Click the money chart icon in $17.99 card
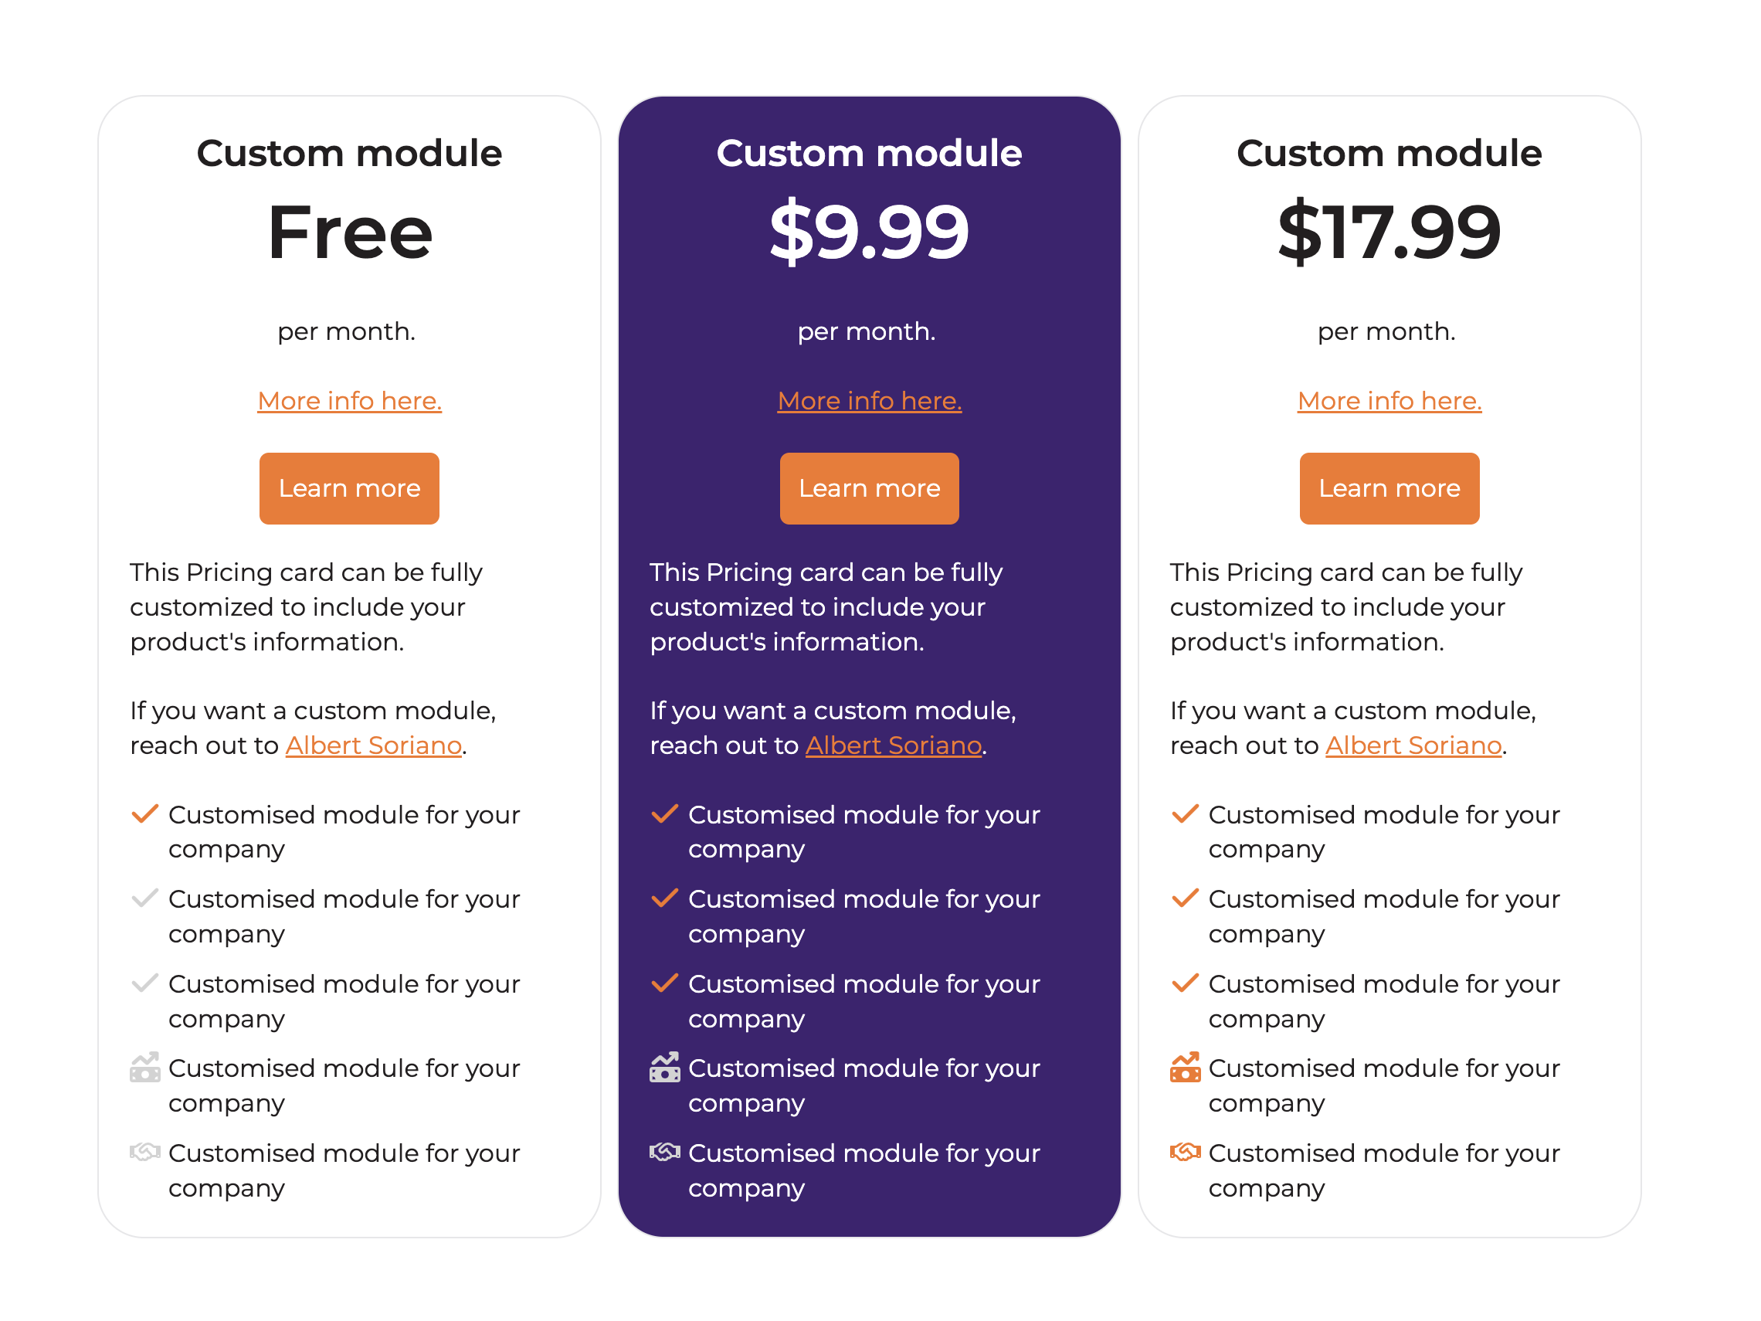1761x1321 pixels. pos(1185,1068)
